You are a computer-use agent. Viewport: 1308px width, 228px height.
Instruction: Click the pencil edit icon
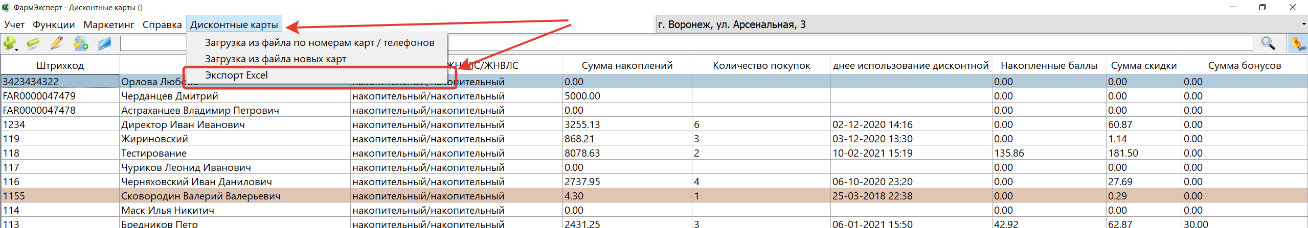[x=57, y=43]
